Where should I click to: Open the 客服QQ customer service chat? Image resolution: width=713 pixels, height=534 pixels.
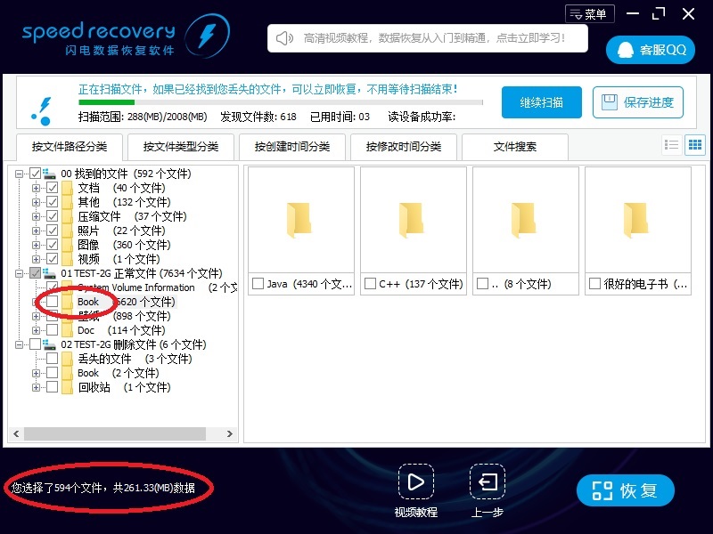[x=651, y=50]
